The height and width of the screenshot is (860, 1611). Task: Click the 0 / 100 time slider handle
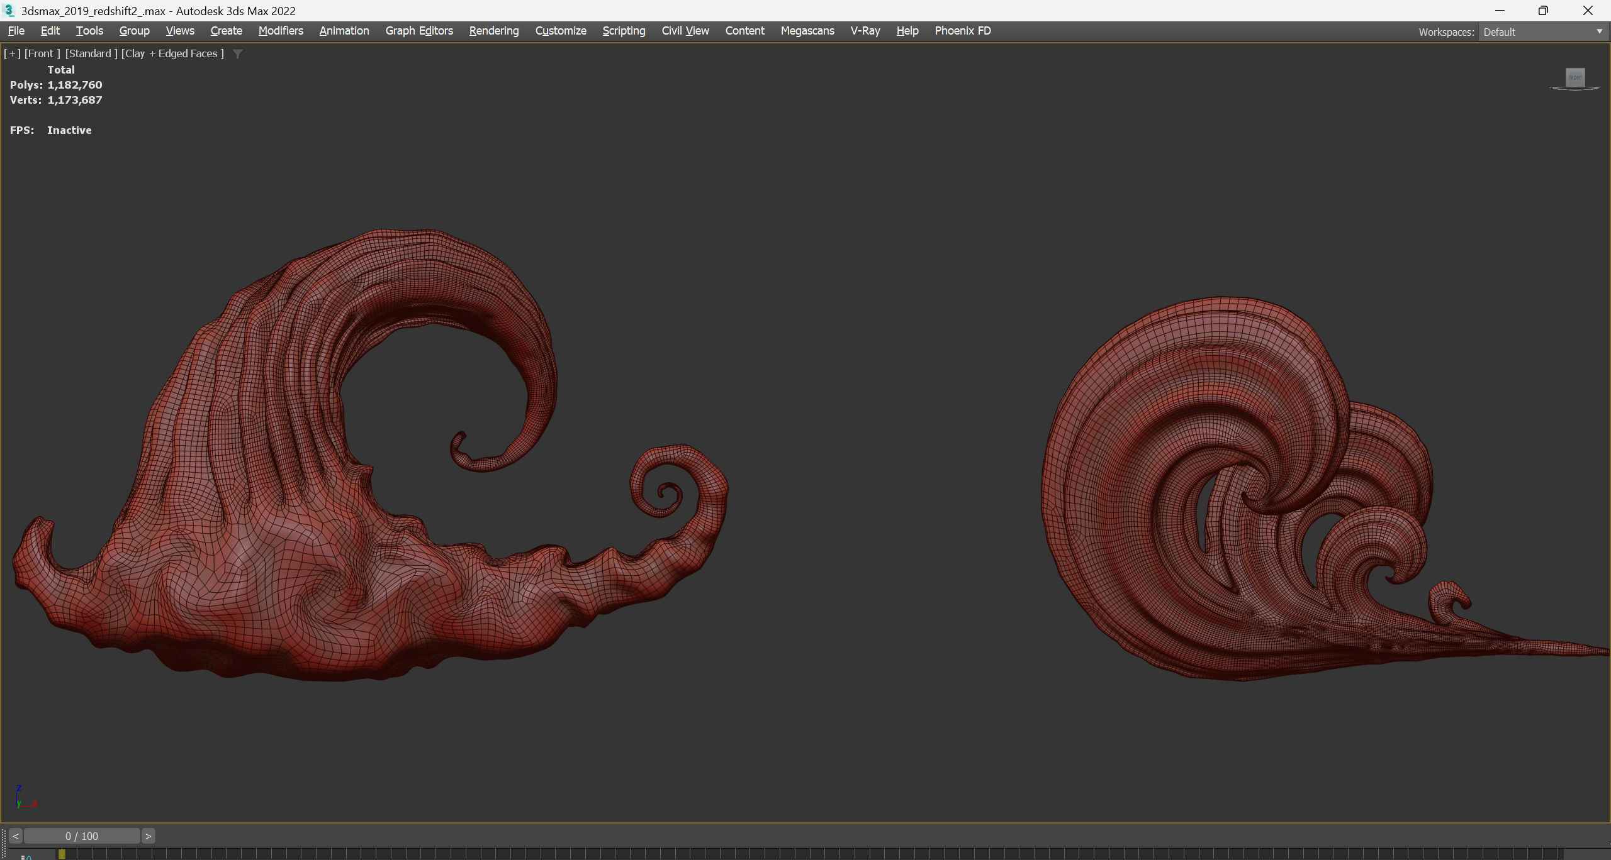pos(82,836)
